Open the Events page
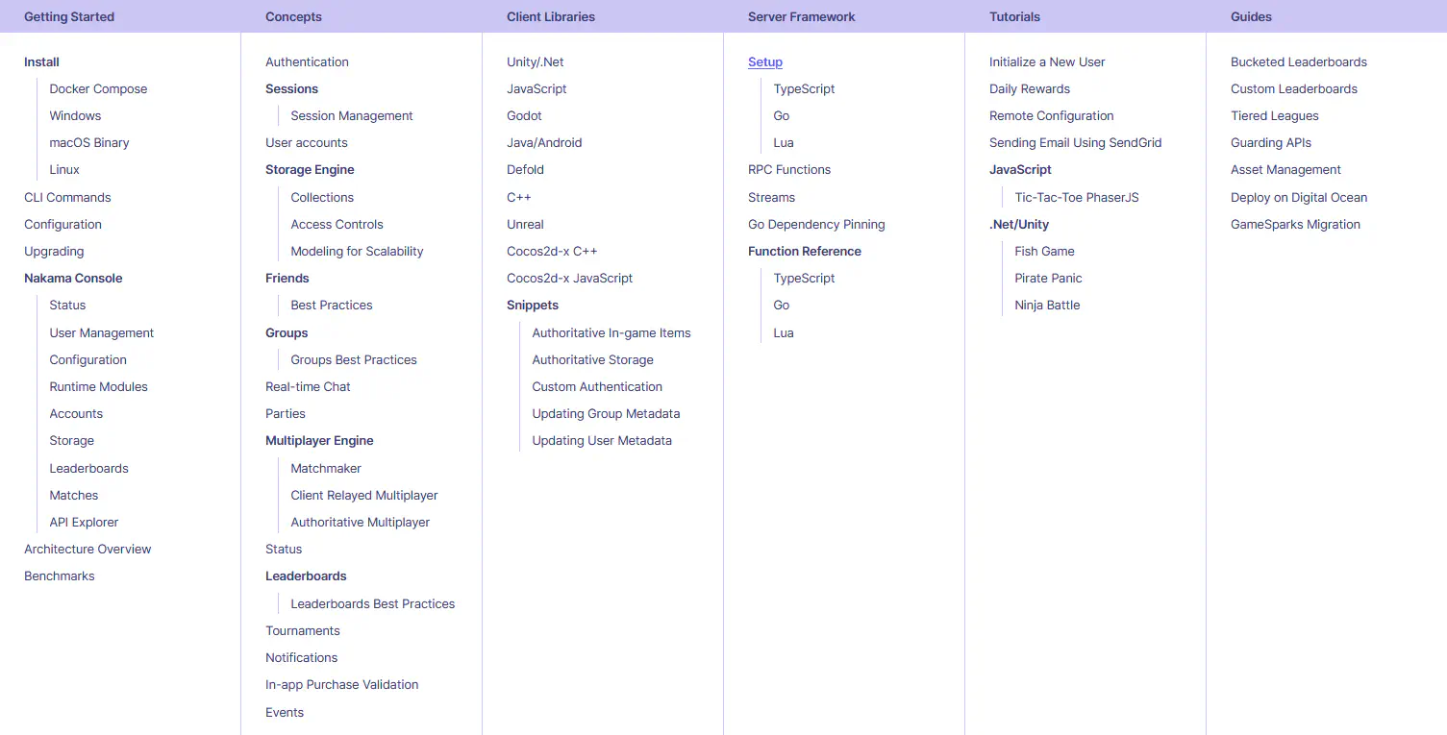Viewport: 1447px width, 735px height. click(285, 712)
